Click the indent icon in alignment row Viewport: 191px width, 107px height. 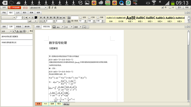54,18
